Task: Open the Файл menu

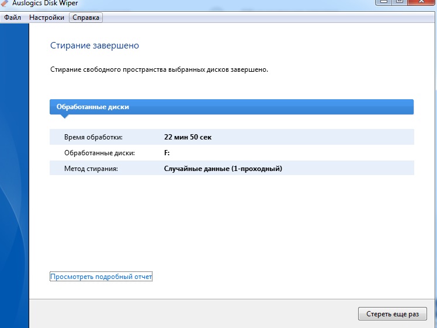Action: pos(12,18)
